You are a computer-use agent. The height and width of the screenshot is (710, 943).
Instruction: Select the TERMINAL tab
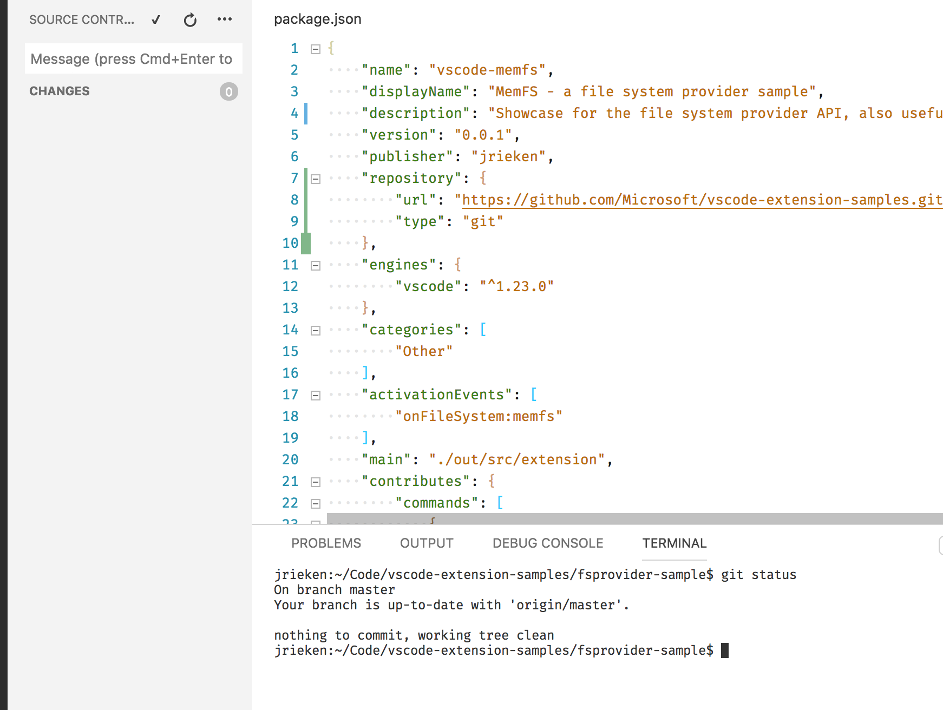click(674, 543)
